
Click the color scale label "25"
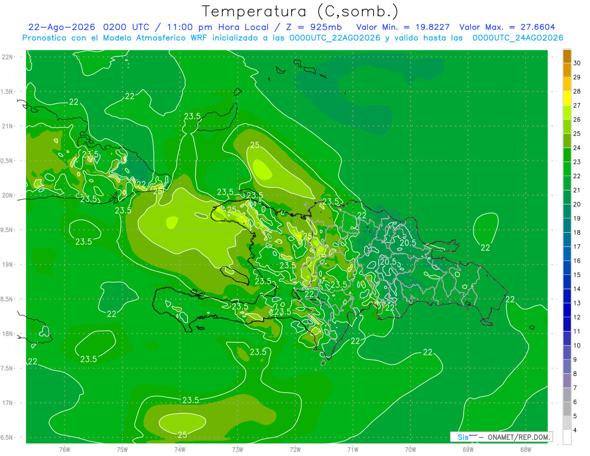(x=577, y=133)
